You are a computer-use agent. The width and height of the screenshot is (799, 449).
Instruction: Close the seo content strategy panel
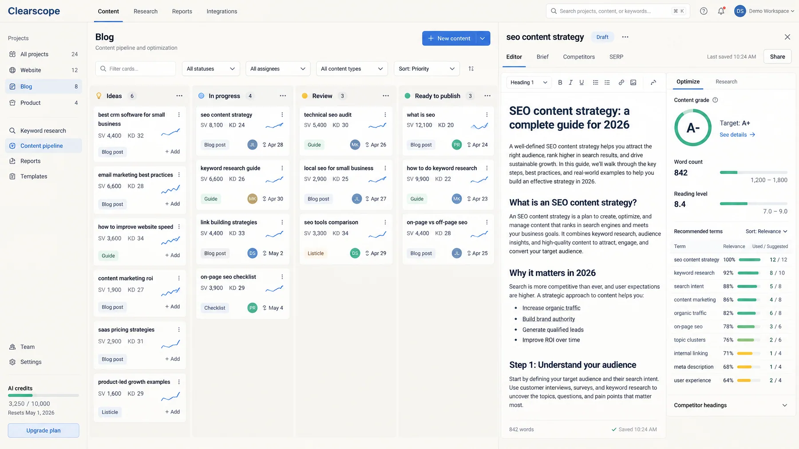787,37
